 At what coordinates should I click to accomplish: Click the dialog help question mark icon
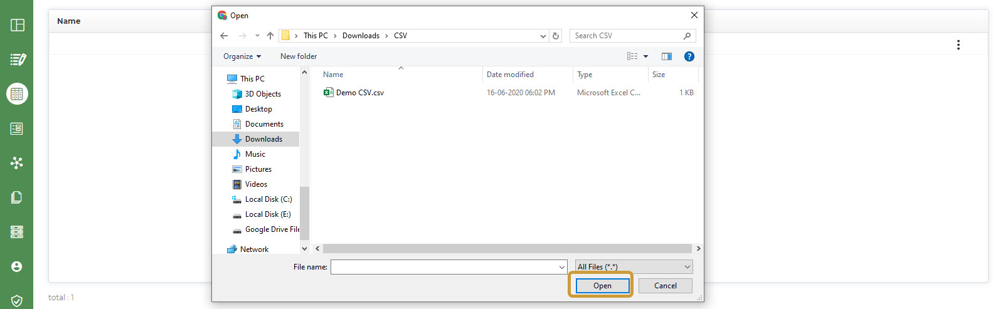pos(689,56)
